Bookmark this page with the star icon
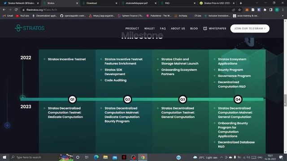This screenshot has height=161, width=287. [239, 10]
